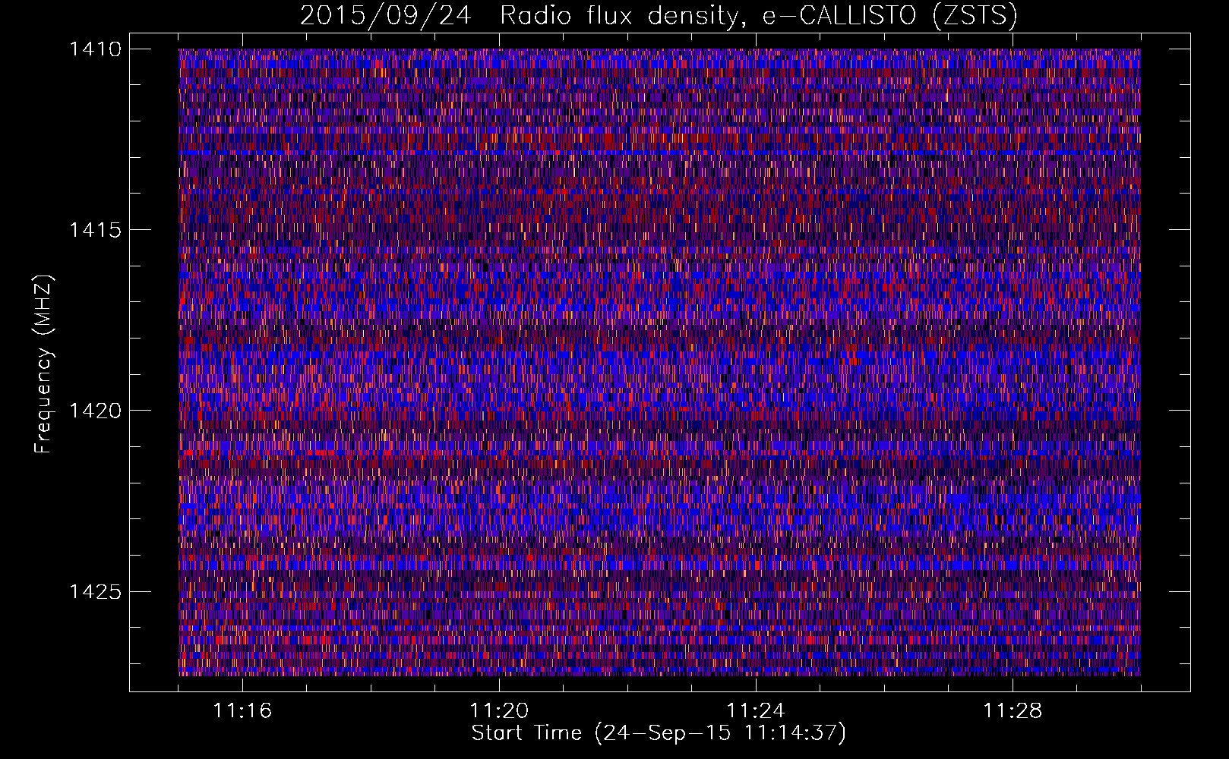Click the "Start Time (24-Sep-15 11:14:37)" label
This screenshot has width=1229, height=759.
(659, 733)
